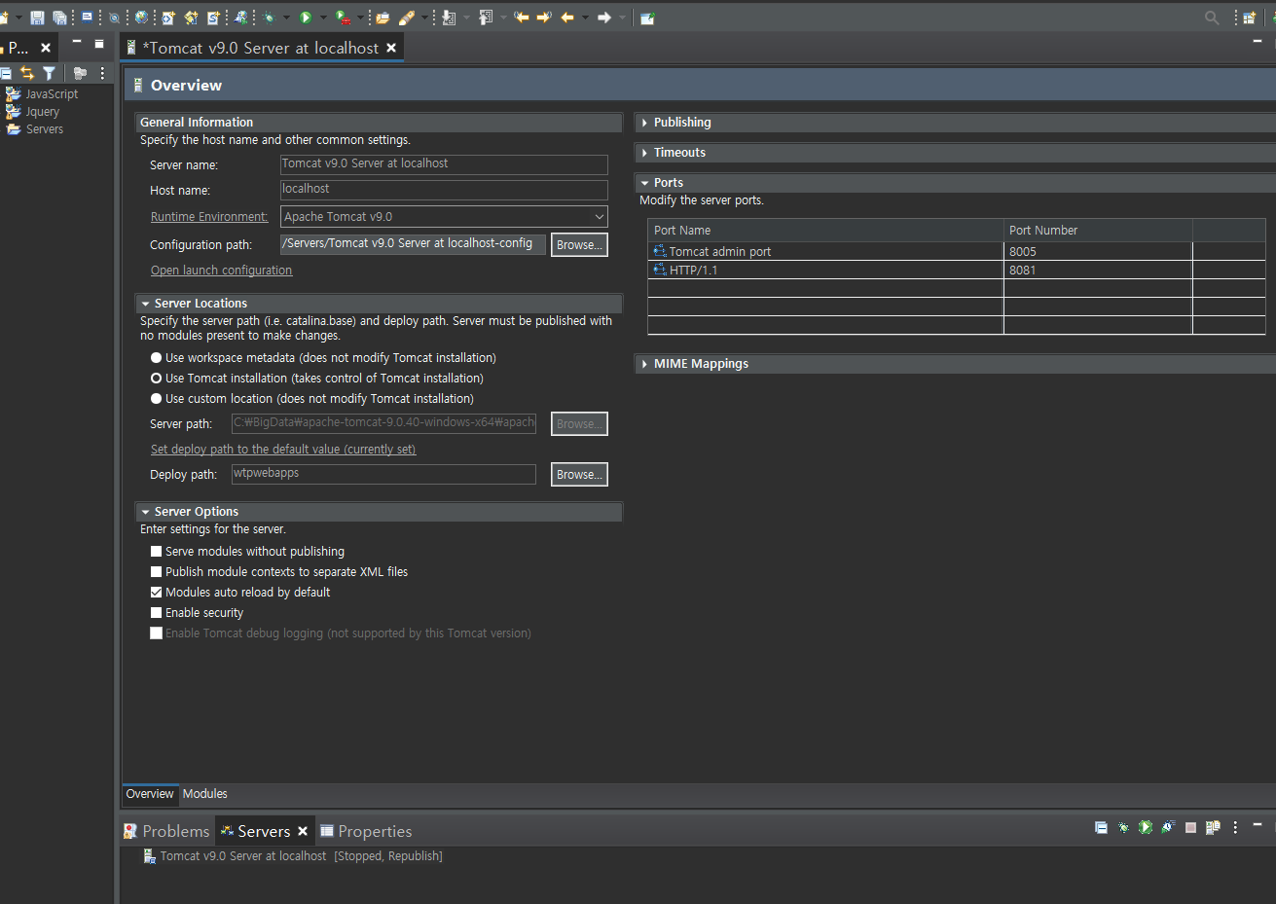The height and width of the screenshot is (904, 1276).
Task: Start server in debug mode from Servers view
Action: [1123, 827]
